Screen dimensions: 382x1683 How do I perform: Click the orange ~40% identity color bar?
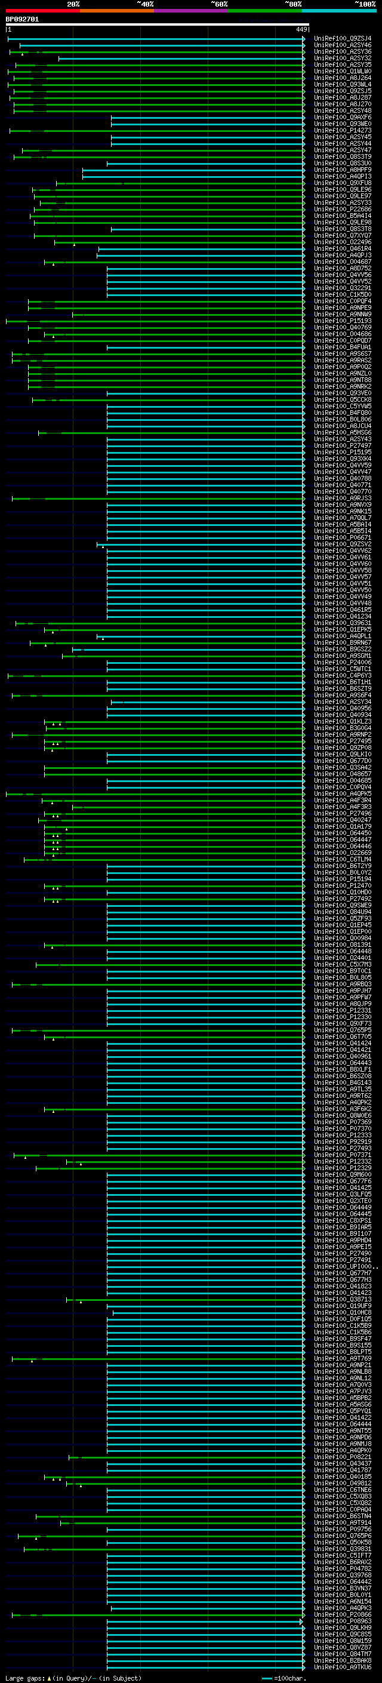pos(117,11)
